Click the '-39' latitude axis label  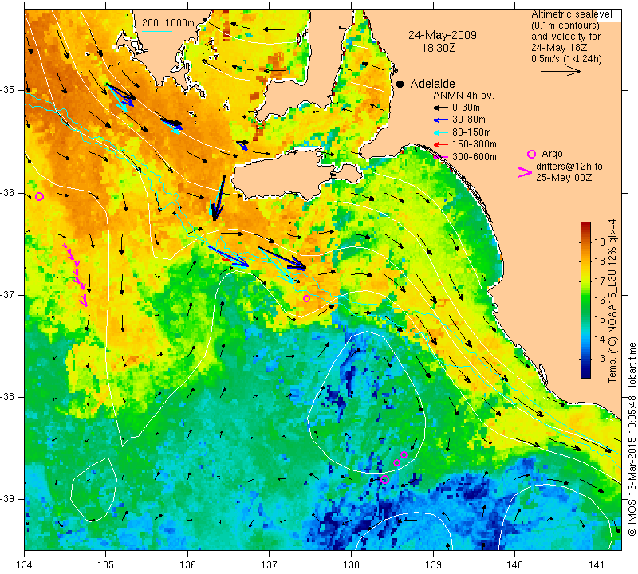(x=8, y=499)
